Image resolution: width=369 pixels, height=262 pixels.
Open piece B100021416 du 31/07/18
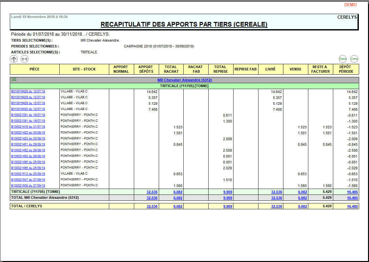28,127
